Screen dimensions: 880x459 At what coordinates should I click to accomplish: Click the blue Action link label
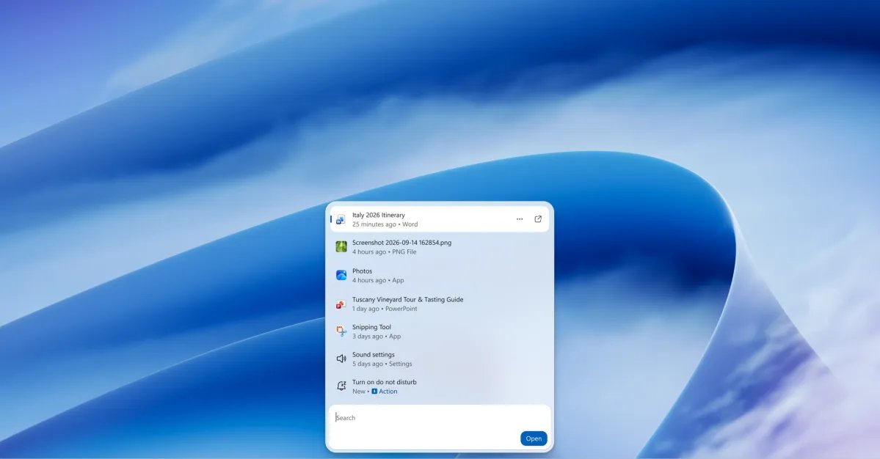tap(388, 392)
